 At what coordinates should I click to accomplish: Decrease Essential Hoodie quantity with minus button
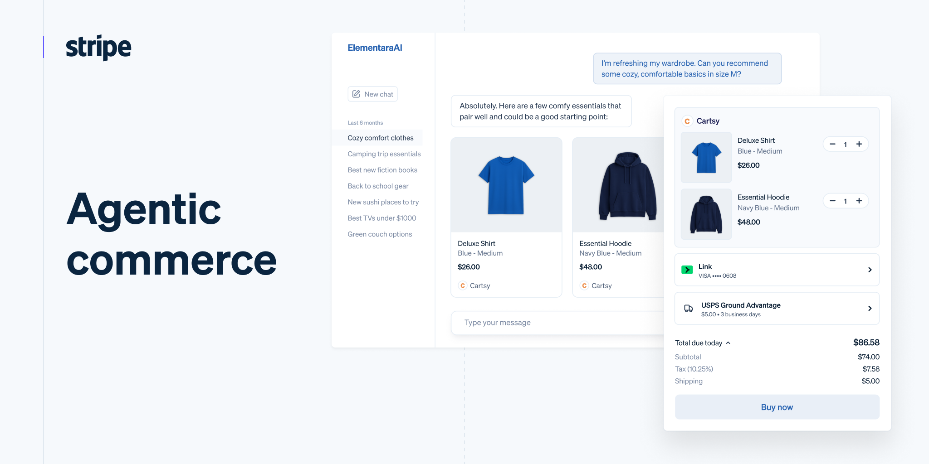832,201
